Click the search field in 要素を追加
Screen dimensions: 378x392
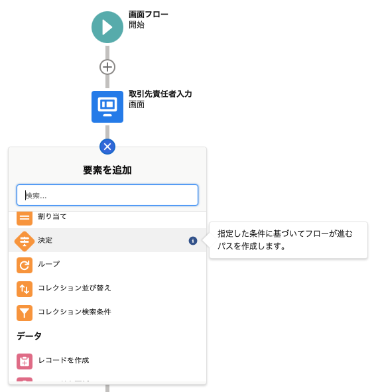click(107, 195)
